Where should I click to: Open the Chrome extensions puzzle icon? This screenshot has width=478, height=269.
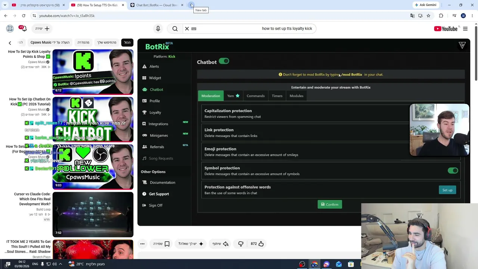point(441,16)
